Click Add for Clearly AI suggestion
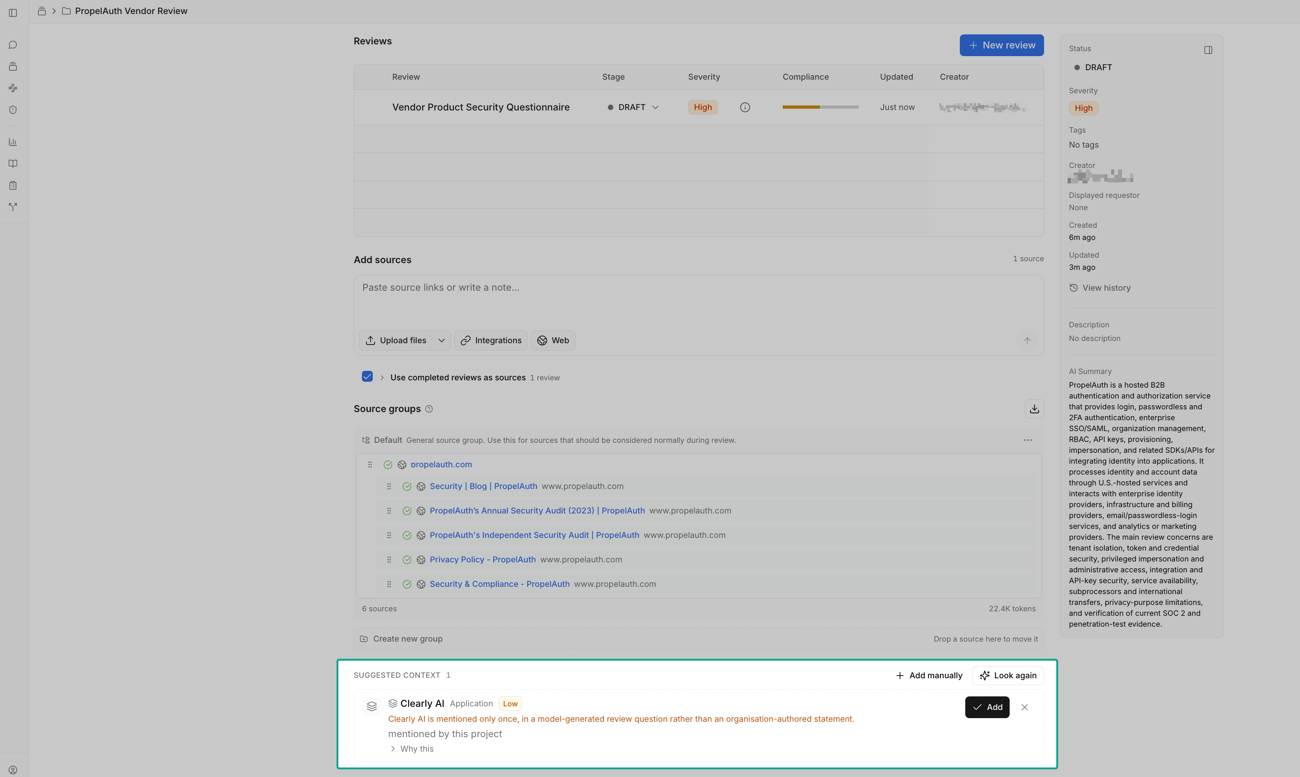1300x777 pixels. tap(987, 707)
